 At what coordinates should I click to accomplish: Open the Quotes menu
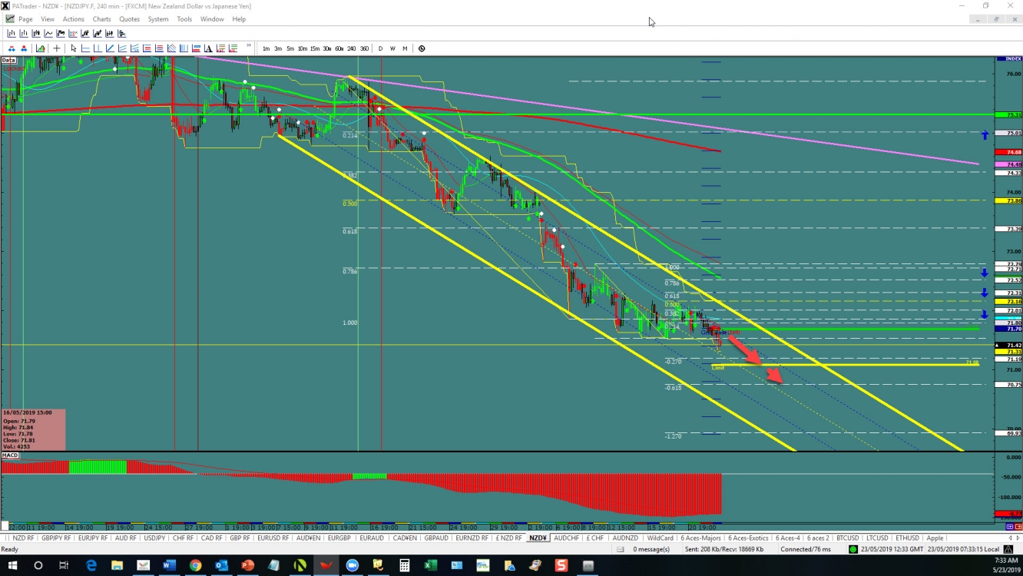(129, 19)
